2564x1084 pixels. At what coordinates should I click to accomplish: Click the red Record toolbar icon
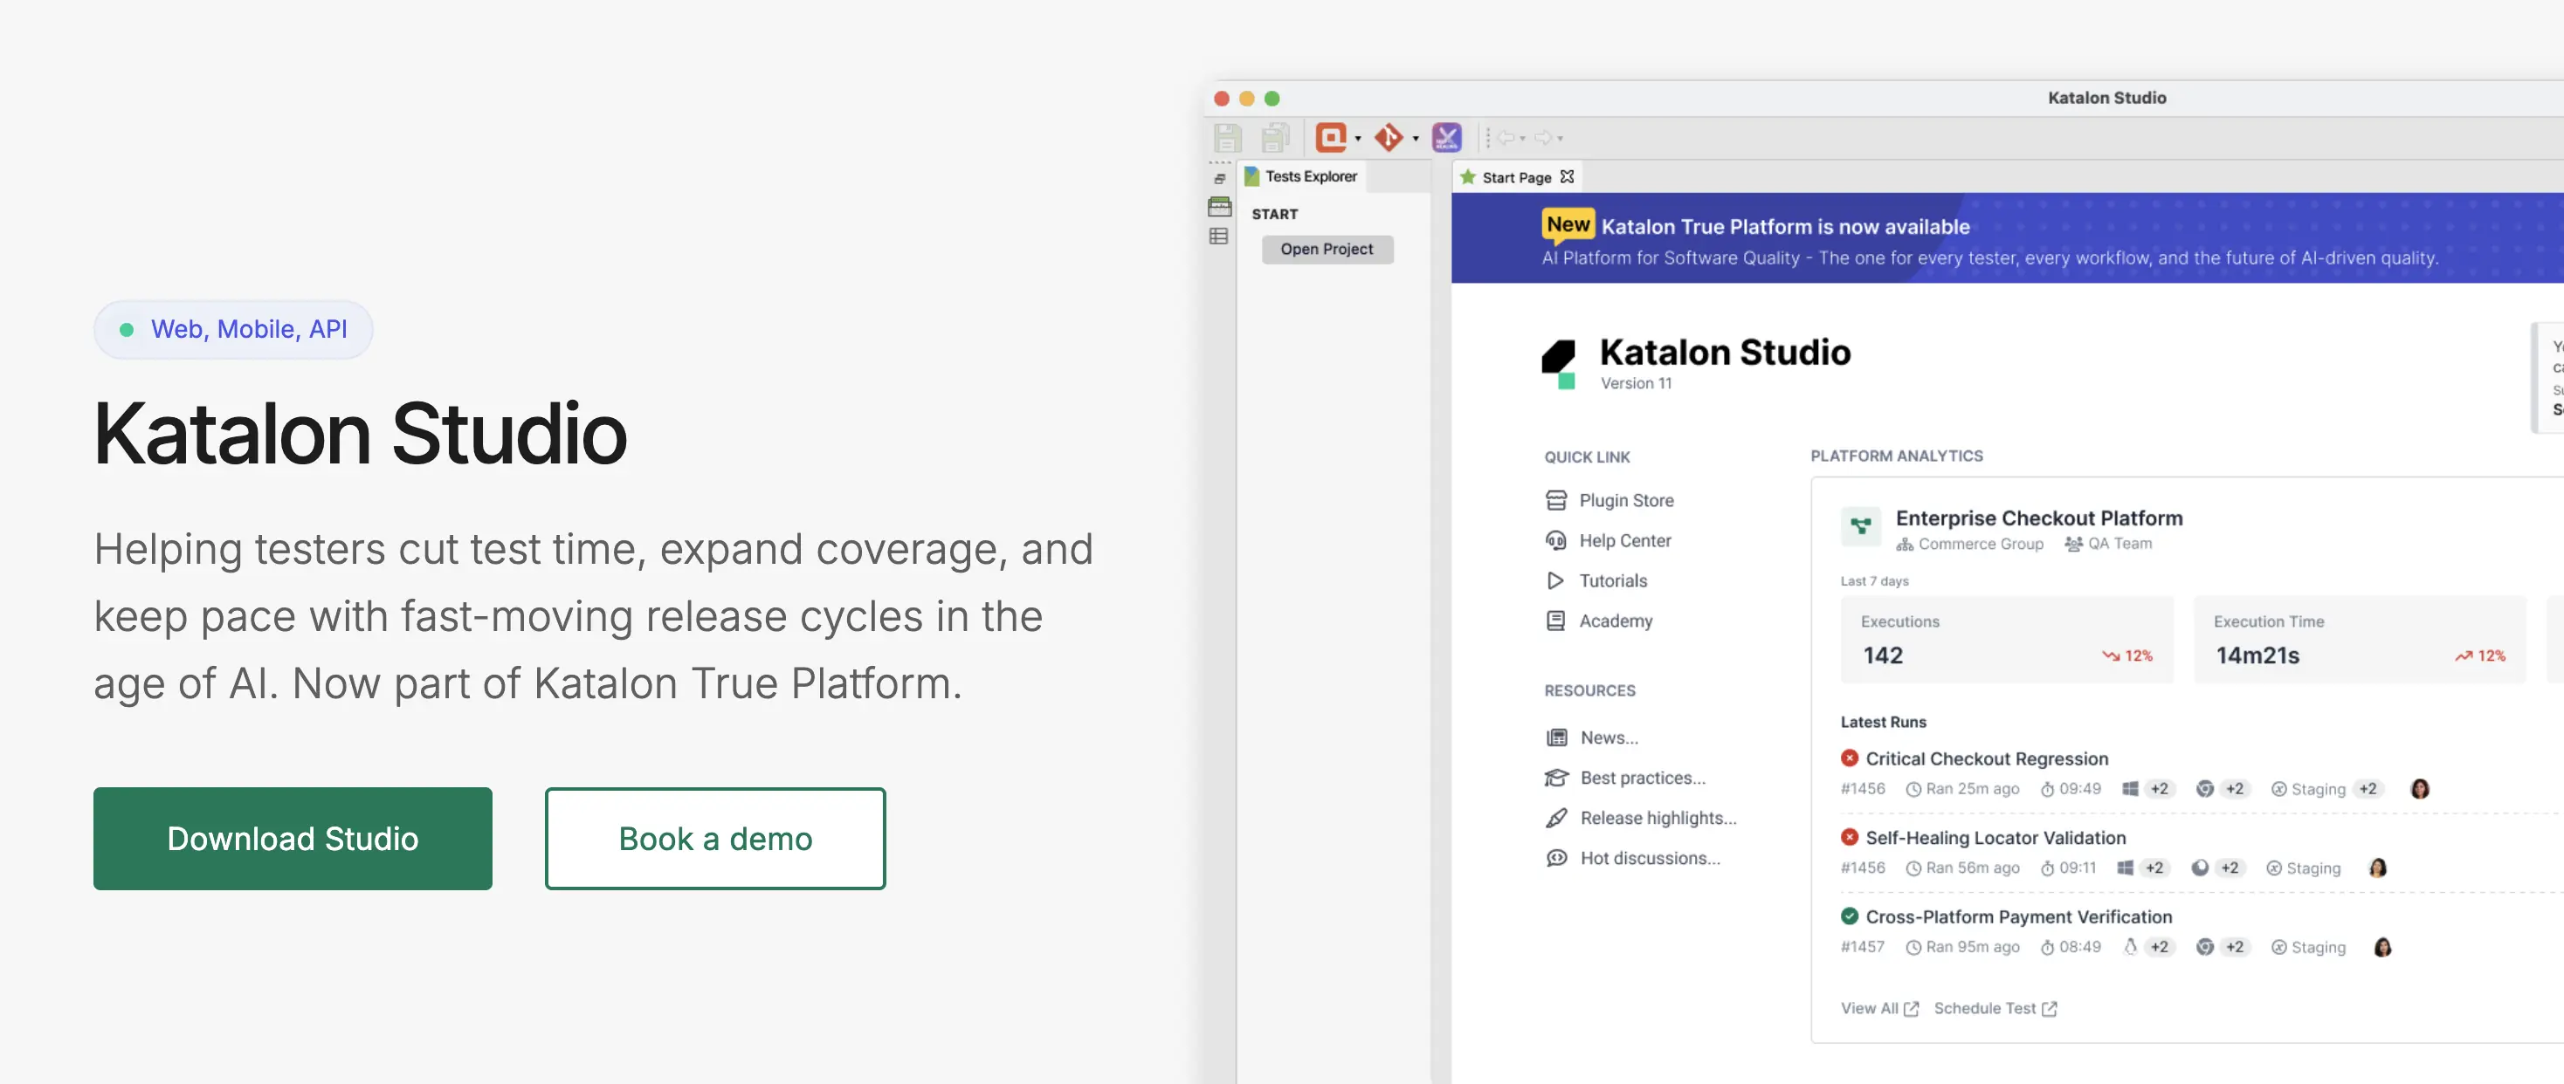coord(1331,137)
